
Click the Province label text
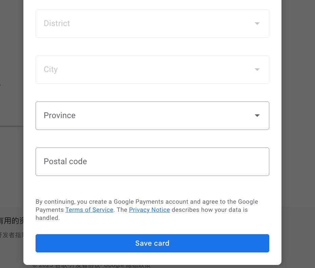point(60,115)
